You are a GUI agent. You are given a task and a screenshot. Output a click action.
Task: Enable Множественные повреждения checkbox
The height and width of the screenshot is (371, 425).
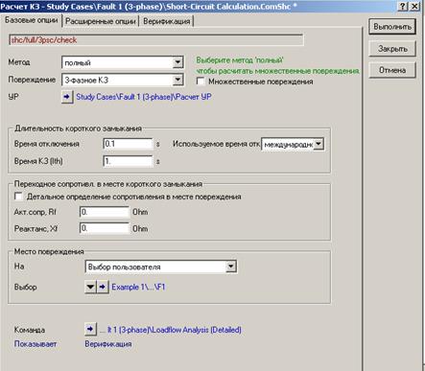tap(201, 81)
